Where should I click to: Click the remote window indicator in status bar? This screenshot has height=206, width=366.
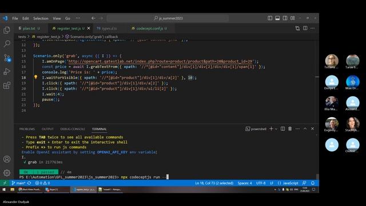pyautogui.click(x=5, y=183)
